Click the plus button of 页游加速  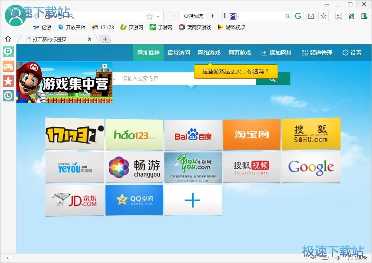212,16
